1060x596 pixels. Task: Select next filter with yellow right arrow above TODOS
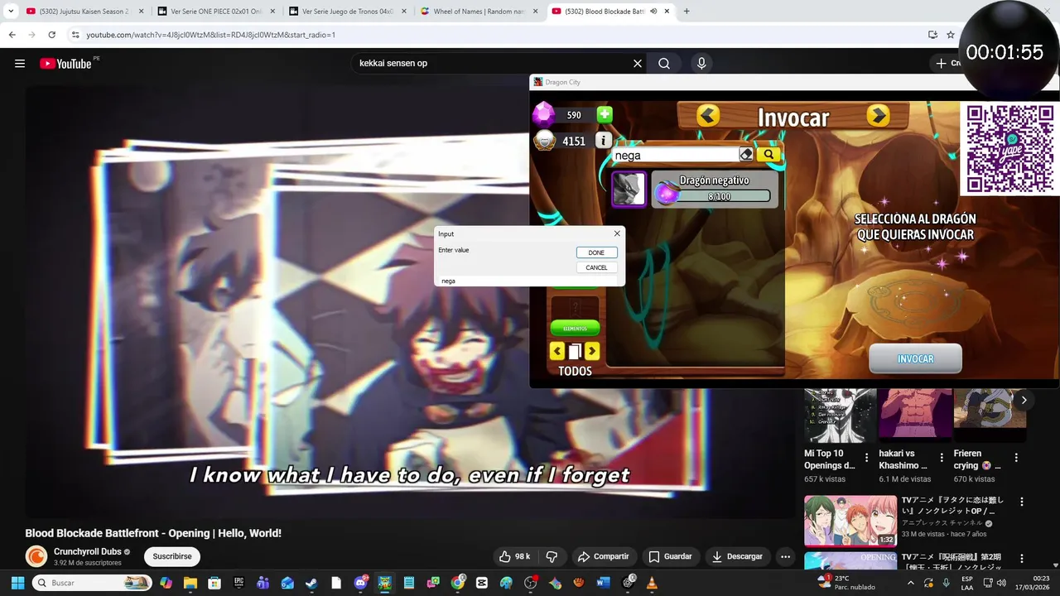[x=591, y=352]
